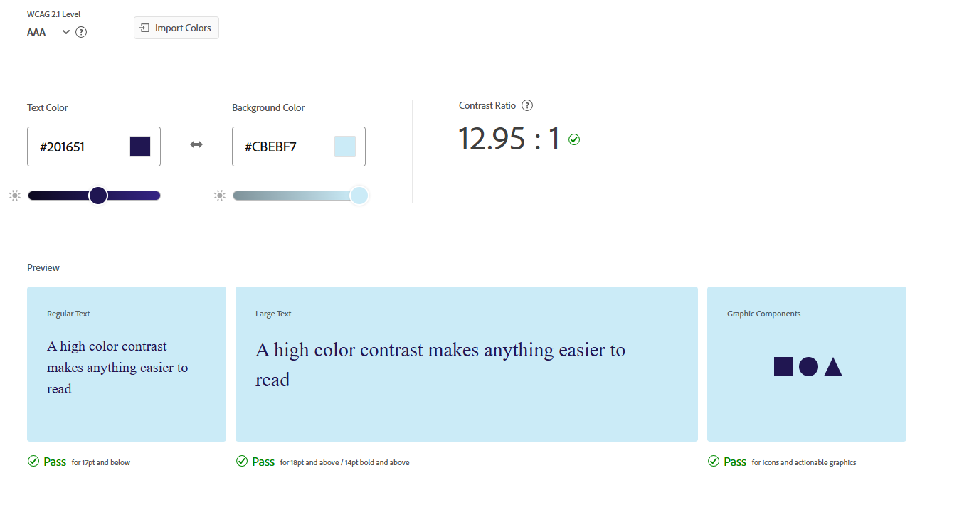Click the Pass checkmark under Regular Text
Image resolution: width=979 pixels, height=527 pixels.
tap(33, 462)
